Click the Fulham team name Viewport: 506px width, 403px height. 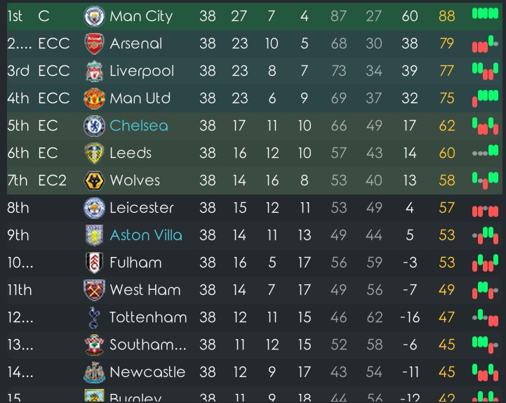[135, 263]
